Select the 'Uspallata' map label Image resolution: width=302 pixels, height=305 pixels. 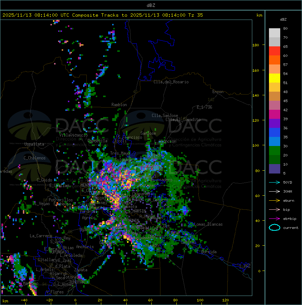34,144
